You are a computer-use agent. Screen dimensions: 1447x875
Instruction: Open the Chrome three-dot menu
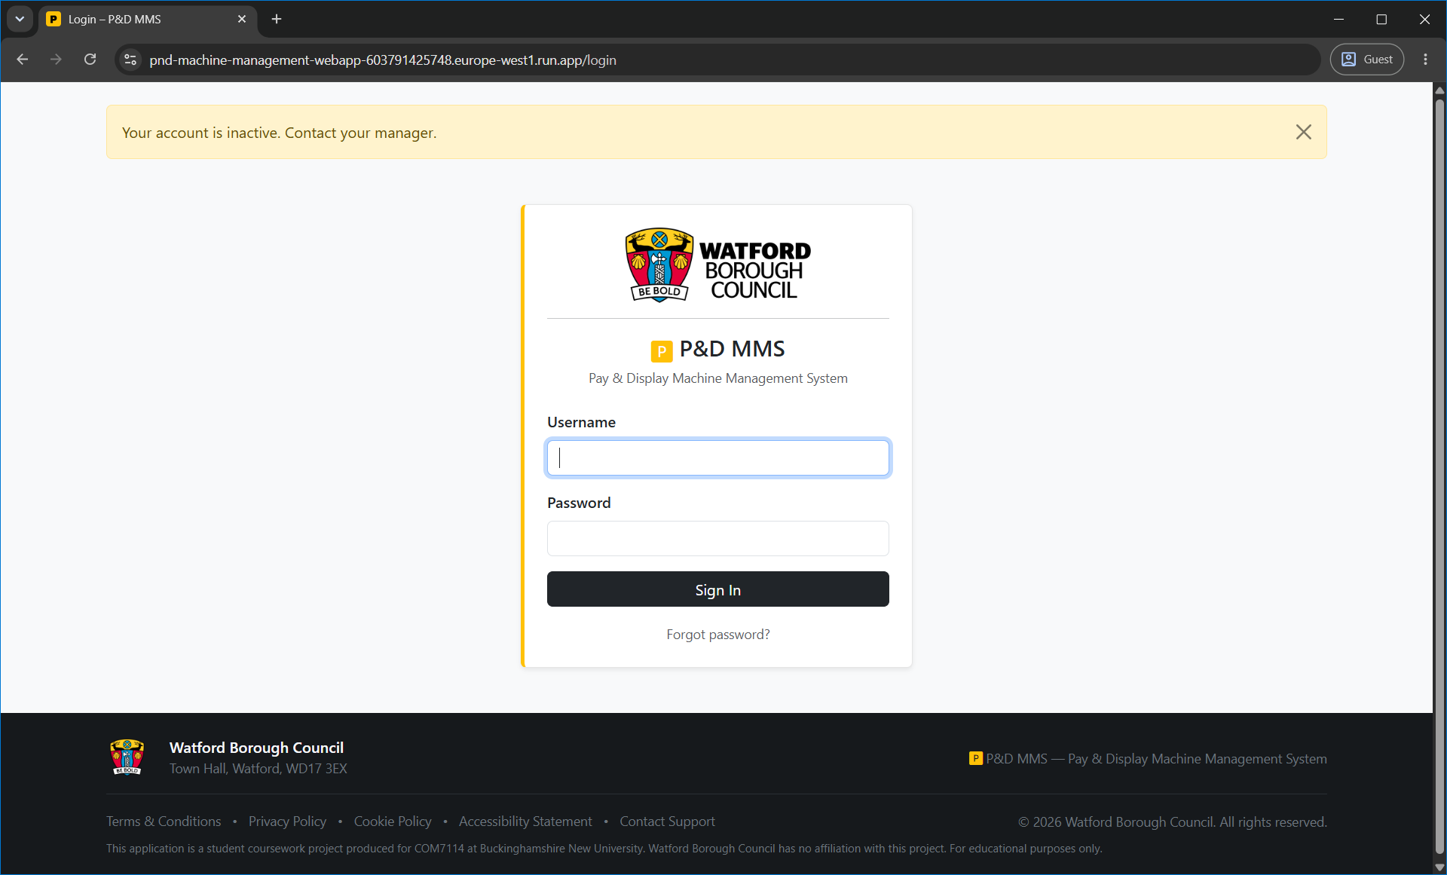click(1425, 60)
